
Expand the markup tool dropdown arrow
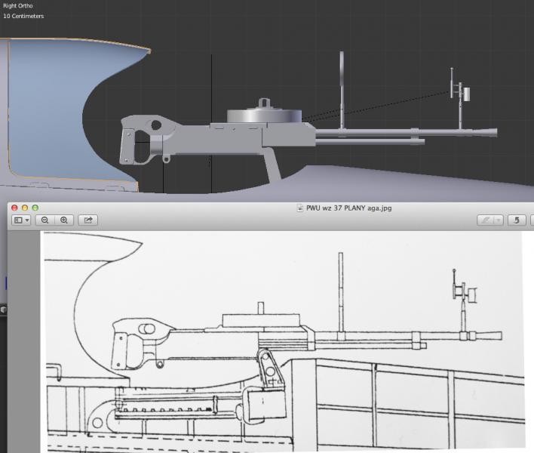pyautogui.click(x=498, y=220)
